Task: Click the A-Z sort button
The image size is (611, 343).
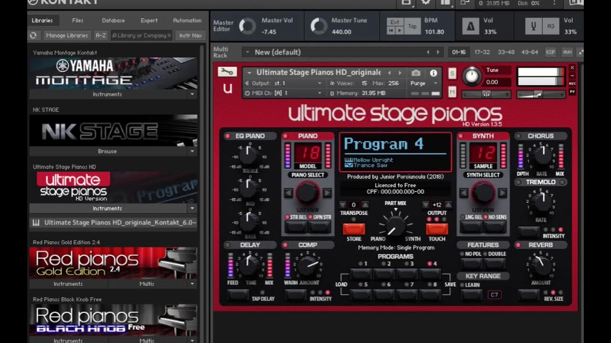Action: coord(101,35)
